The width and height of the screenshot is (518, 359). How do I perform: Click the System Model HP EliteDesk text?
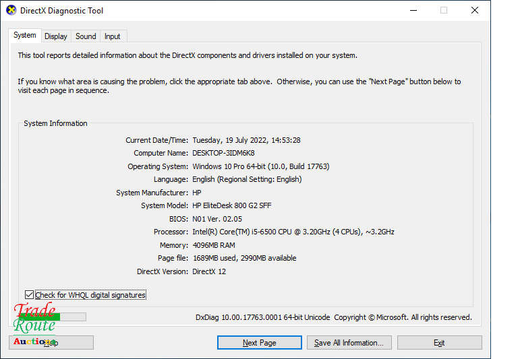(x=231, y=205)
